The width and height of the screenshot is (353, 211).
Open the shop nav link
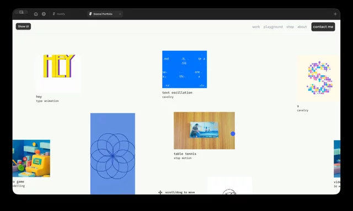[290, 27]
